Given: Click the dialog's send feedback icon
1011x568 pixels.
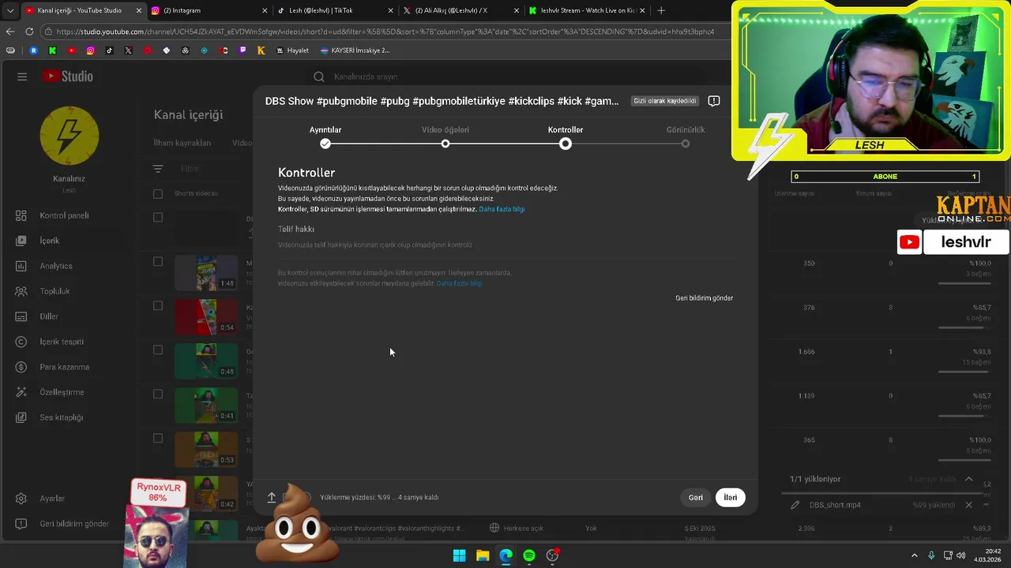Looking at the screenshot, I should click(714, 101).
